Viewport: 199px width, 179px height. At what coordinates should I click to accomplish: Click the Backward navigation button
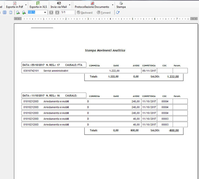85,12
